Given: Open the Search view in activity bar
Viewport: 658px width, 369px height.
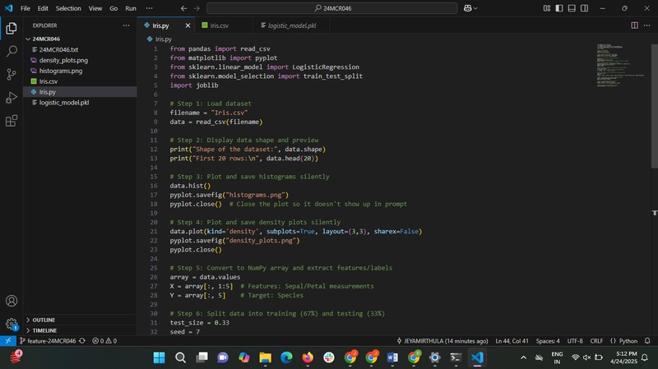Looking at the screenshot, I should (x=12, y=51).
